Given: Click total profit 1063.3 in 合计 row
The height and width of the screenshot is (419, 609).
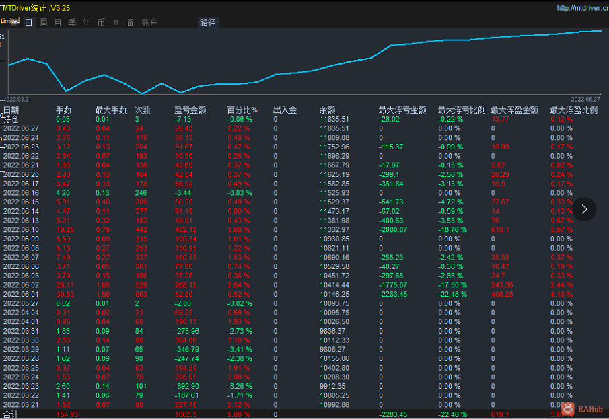Looking at the screenshot, I should (x=186, y=415).
